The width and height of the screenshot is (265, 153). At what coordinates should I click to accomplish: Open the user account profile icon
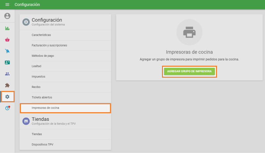tap(7, 16)
